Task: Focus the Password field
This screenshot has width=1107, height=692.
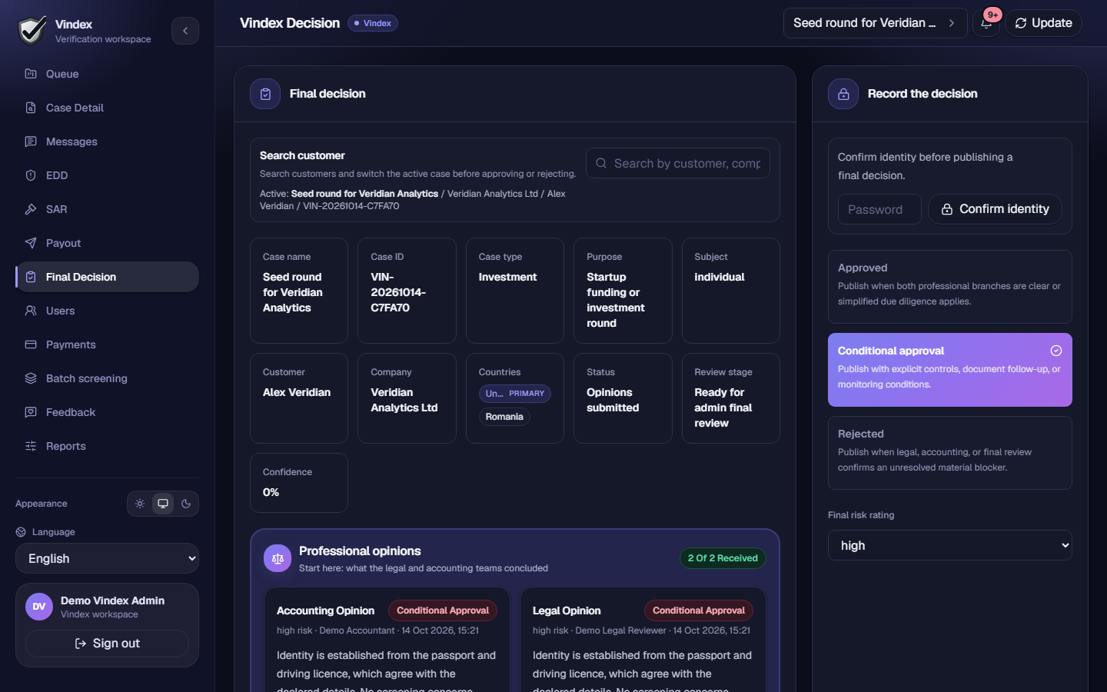Action: 879,209
